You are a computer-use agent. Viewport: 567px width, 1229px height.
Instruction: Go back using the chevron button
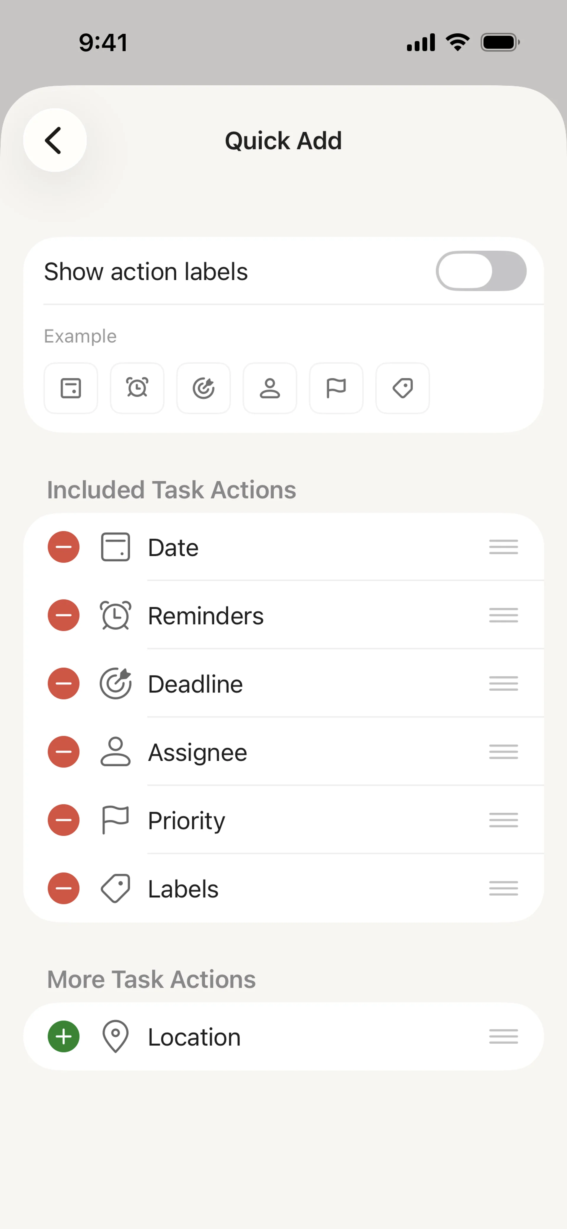point(54,140)
